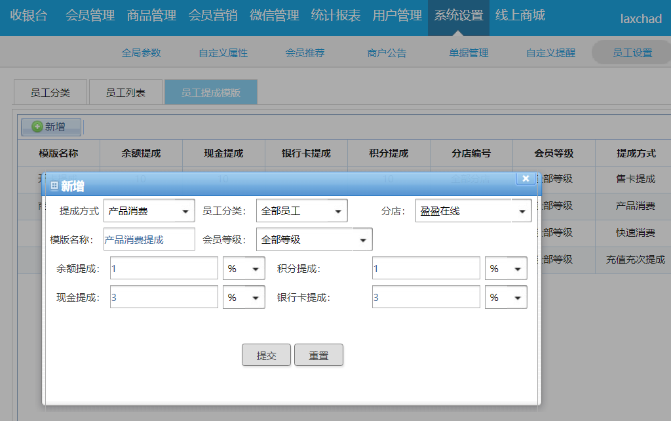Expand the 会员等级 dropdown
This screenshot has width=671, height=421.
pyautogui.click(x=363, y=240)
